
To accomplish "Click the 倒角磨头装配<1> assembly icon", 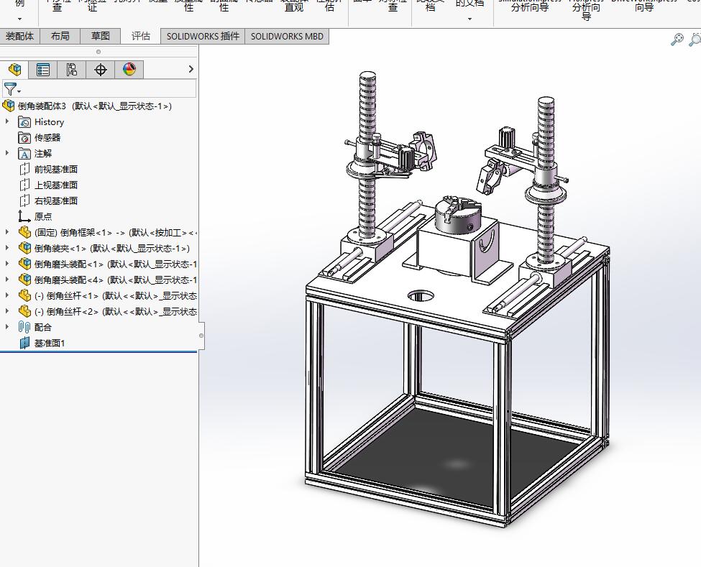I will click(24, 264).
